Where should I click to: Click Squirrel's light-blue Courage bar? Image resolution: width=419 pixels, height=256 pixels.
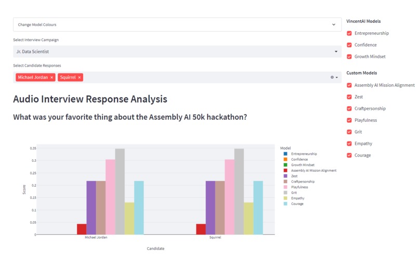pyautogui.click(x=258, y=208)
